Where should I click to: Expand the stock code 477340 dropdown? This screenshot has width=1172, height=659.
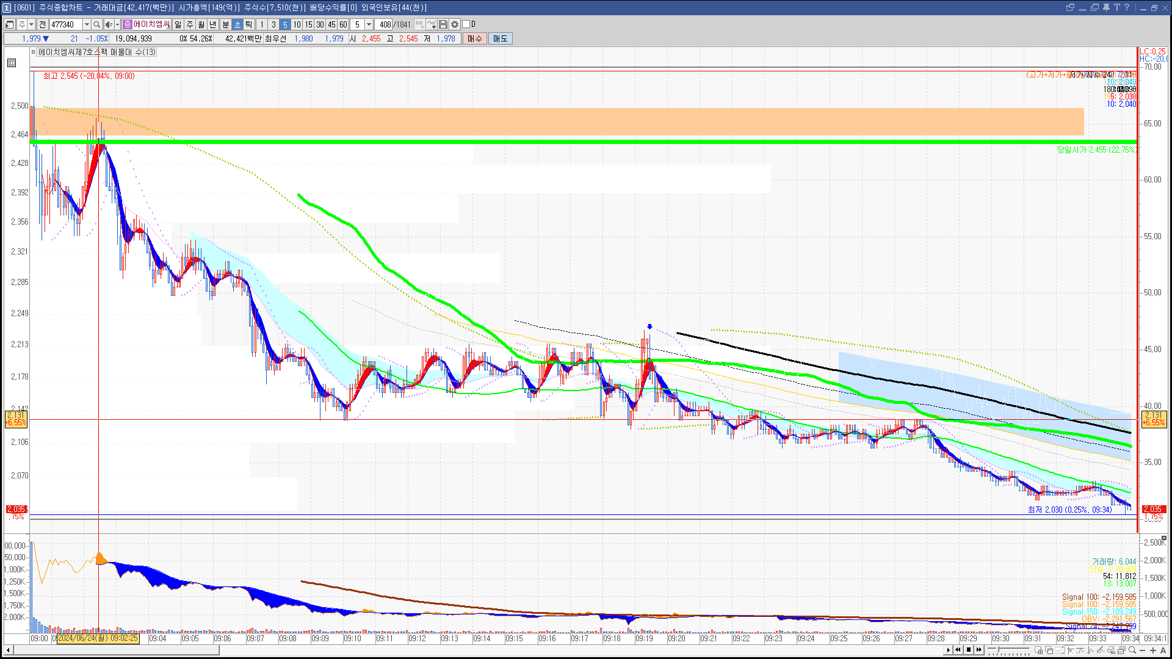(x=87, y=24)
